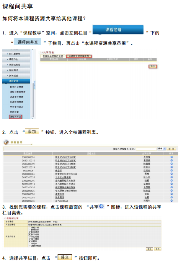Screen dimensions: 181x265
Task: Click the 提交 button below checkboxes
Action: pos(149,249)
